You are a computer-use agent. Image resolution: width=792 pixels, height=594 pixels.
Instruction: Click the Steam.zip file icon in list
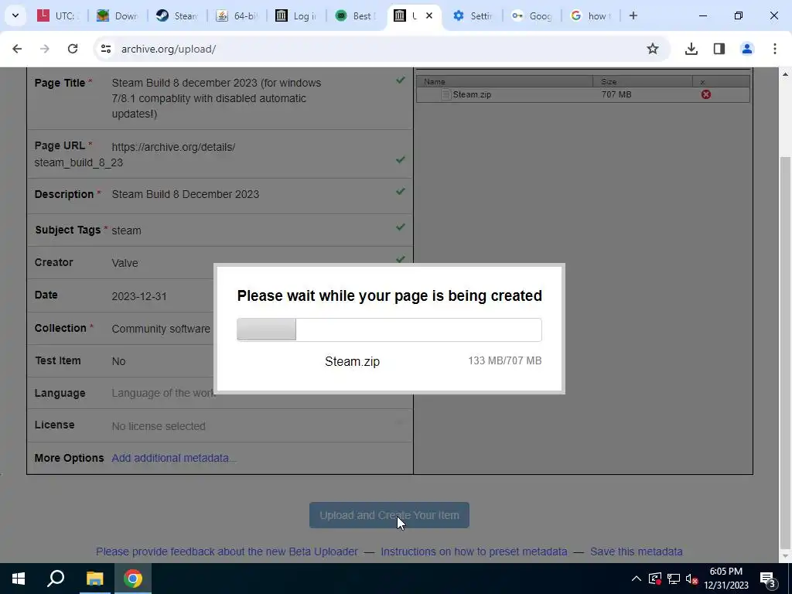[x=445, y=94]
